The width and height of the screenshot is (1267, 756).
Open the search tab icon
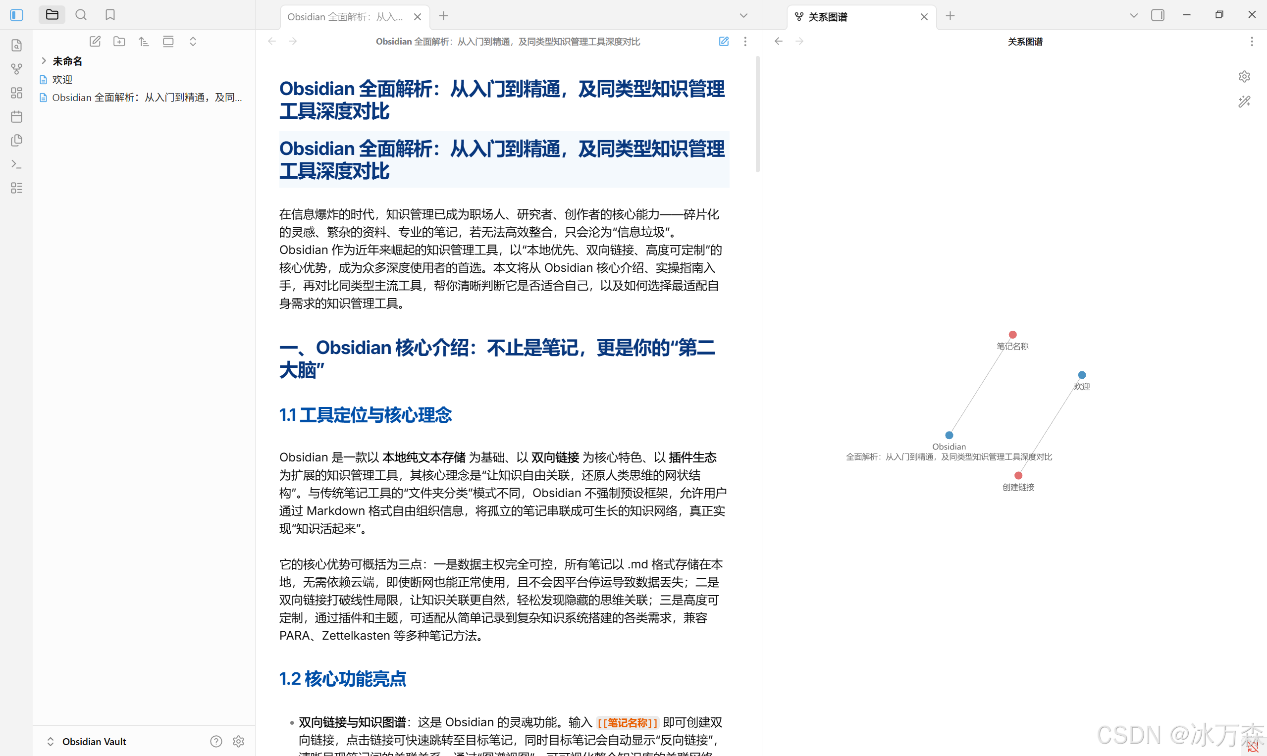click(x=81, y=15)
